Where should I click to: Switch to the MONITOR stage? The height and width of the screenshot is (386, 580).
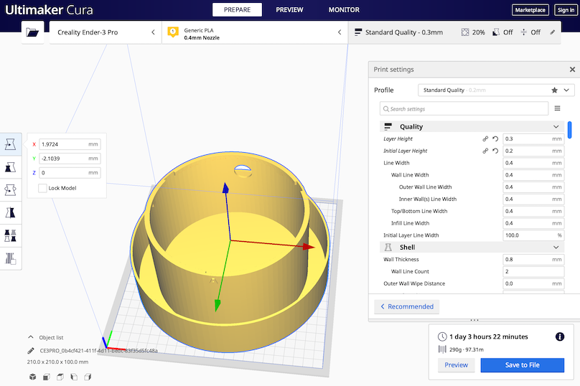pyautogui.click(x=344, y=10)
